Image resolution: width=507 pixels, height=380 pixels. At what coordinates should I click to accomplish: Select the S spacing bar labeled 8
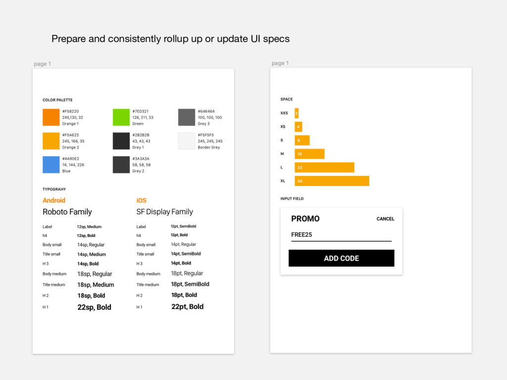302,140
